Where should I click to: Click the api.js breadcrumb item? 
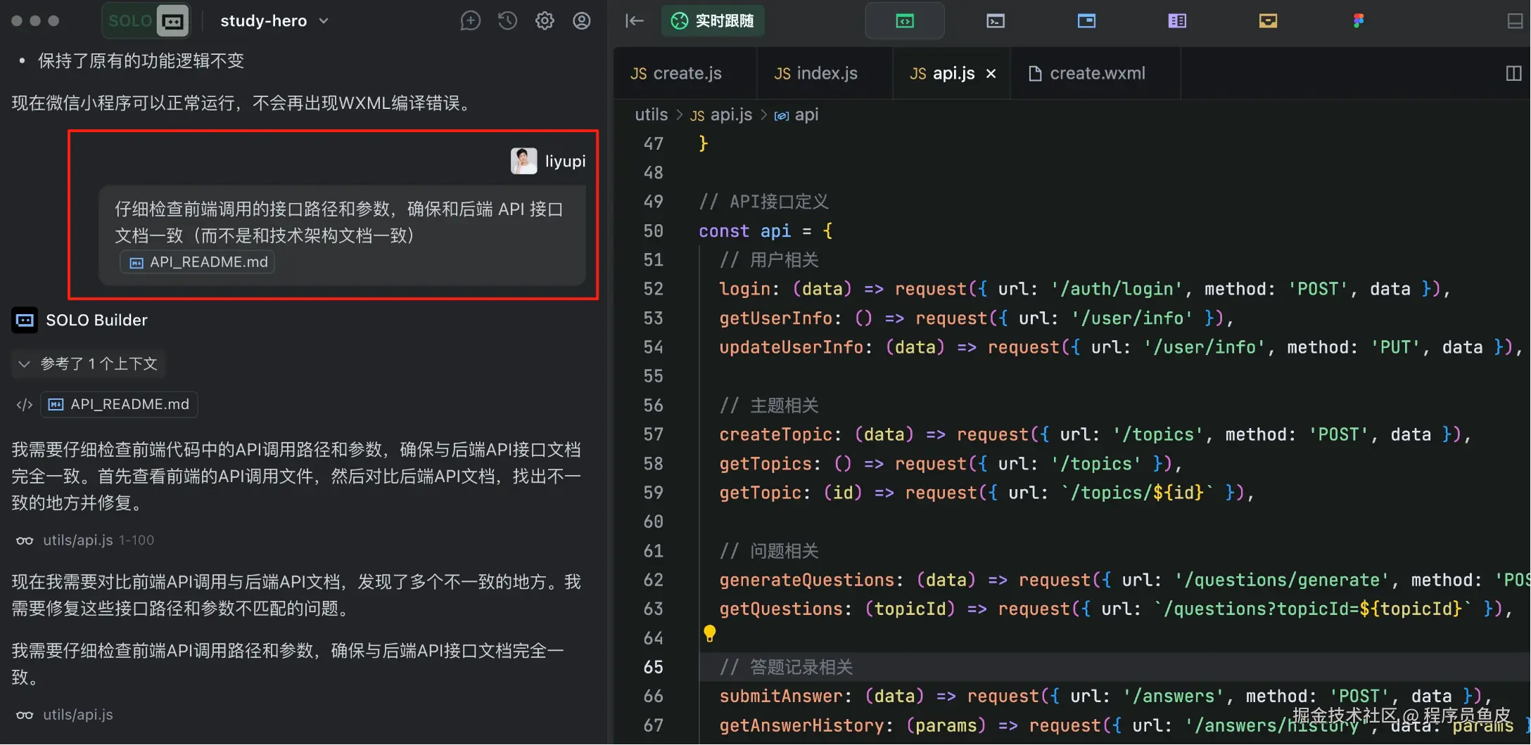click(x=721, y=115)
